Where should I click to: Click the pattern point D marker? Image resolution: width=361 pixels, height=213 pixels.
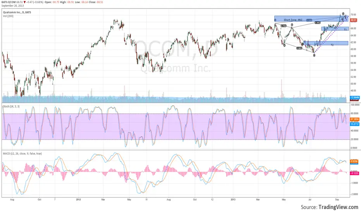point(343,14)
